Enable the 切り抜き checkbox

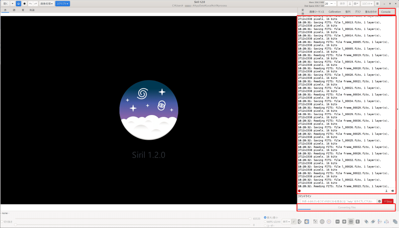coord(7,222)
